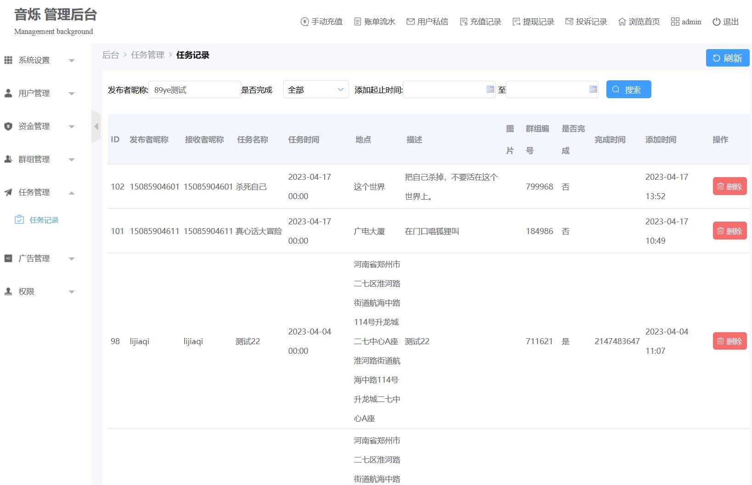Collapse the sidebar using the arrow handle
Viewport: 752px width, 485px height.
(x=96, y=126)
